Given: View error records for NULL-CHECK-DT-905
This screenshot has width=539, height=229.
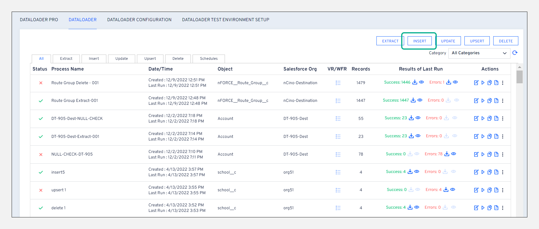Looking at the screenshot, I should pos(454,154).
